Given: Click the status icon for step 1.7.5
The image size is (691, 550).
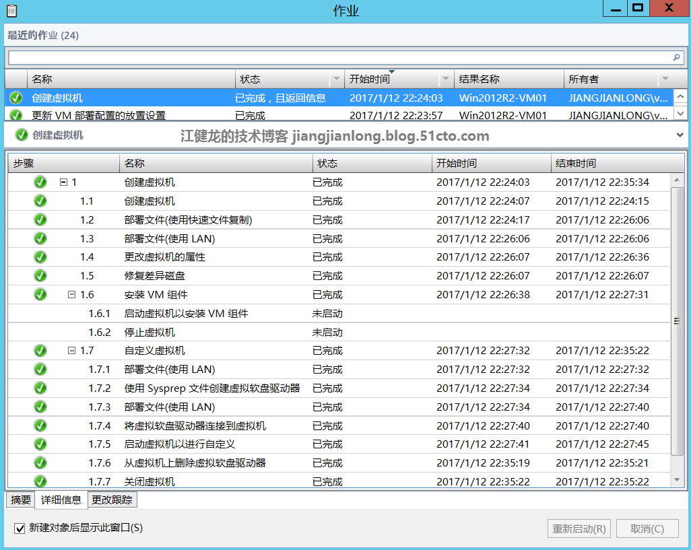Looking at the screenshot, I should click(40, 444).
